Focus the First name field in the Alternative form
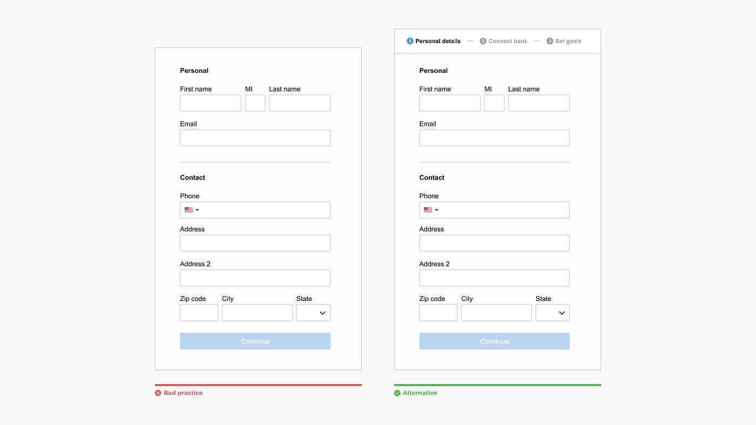This screenshot has height=425, width=756. click(x=450, y=103)
